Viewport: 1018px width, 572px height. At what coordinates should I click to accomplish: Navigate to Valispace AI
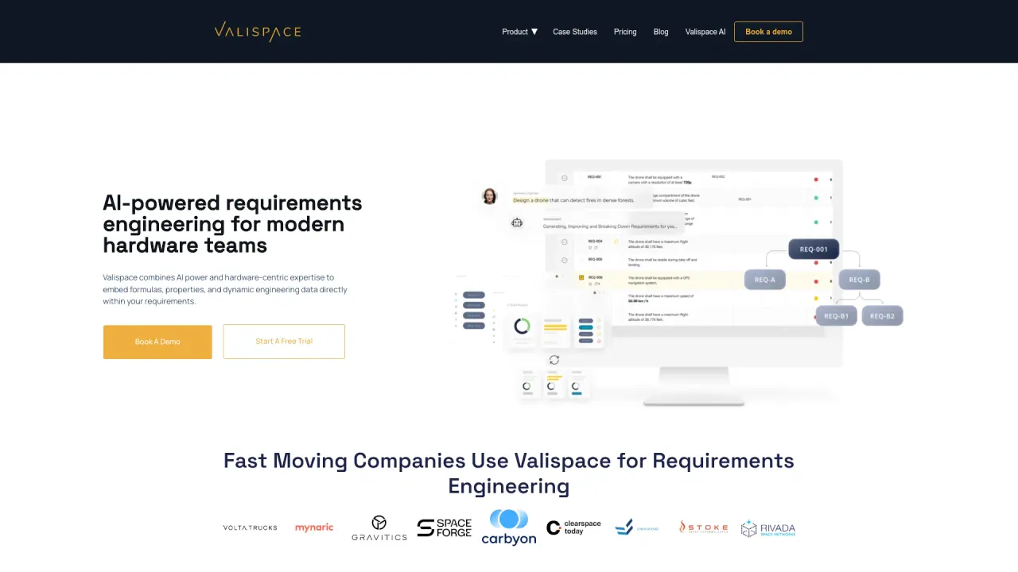click(x=705, y=32)
